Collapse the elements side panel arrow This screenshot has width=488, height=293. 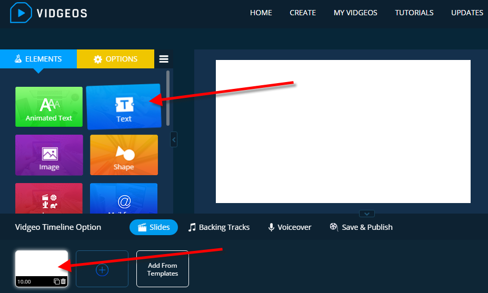(x=174, y=139)
